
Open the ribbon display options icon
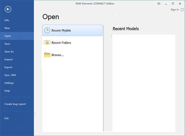pos(159,4)
